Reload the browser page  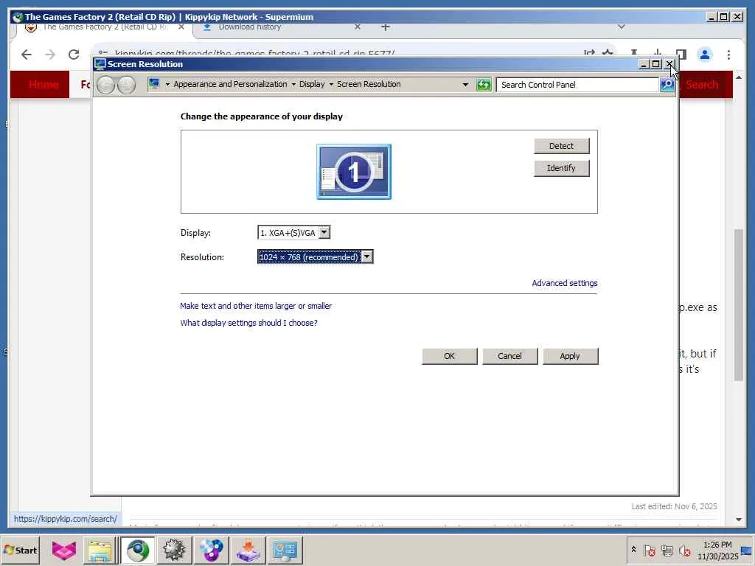coord(74,55)
